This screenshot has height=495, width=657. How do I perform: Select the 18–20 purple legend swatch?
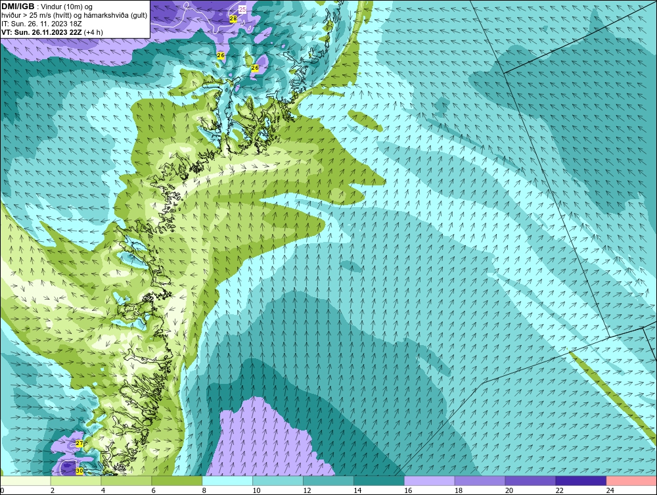(480, 481)
